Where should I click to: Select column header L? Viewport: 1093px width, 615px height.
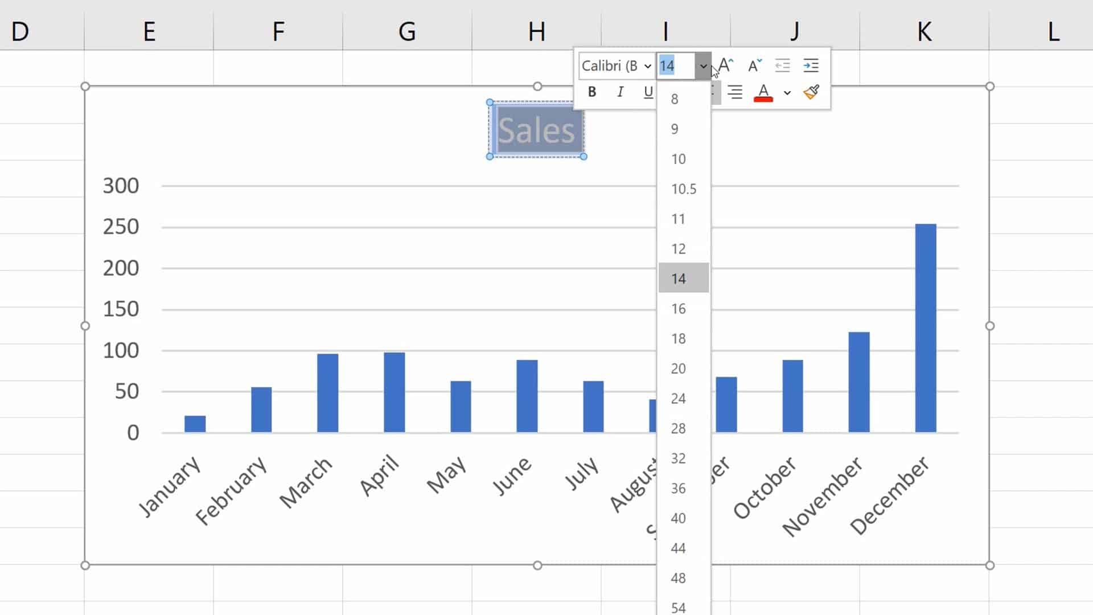(1041, 31)
